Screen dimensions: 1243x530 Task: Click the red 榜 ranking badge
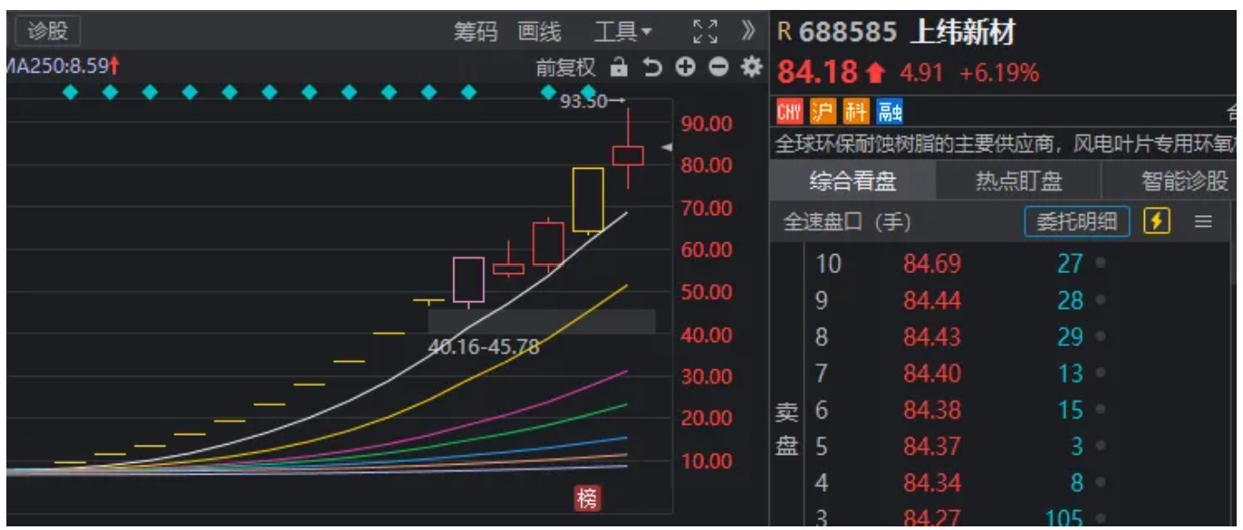pos(587,497)
